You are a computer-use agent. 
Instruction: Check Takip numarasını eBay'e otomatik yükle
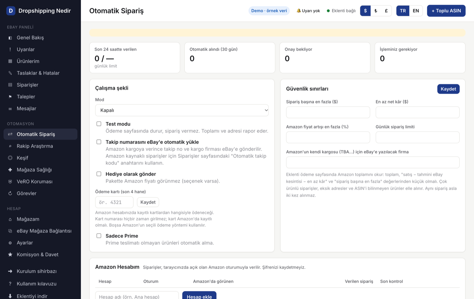(99, 142)
